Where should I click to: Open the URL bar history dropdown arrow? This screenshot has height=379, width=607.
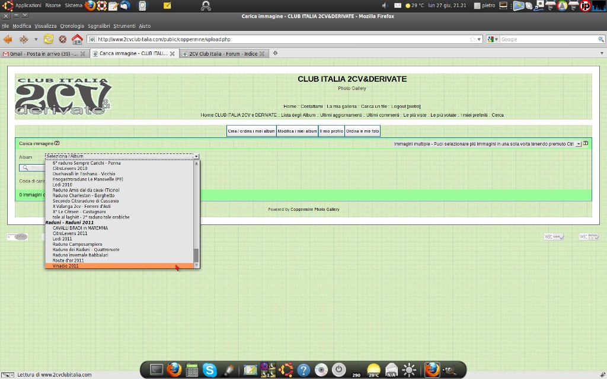[x=479, y=40]
